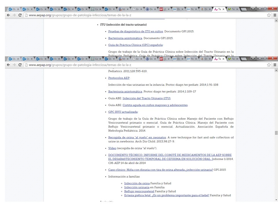Reload the page in the upper browser window
The width and height of the screenshot is (278, 208).
(x=20, y=15)
